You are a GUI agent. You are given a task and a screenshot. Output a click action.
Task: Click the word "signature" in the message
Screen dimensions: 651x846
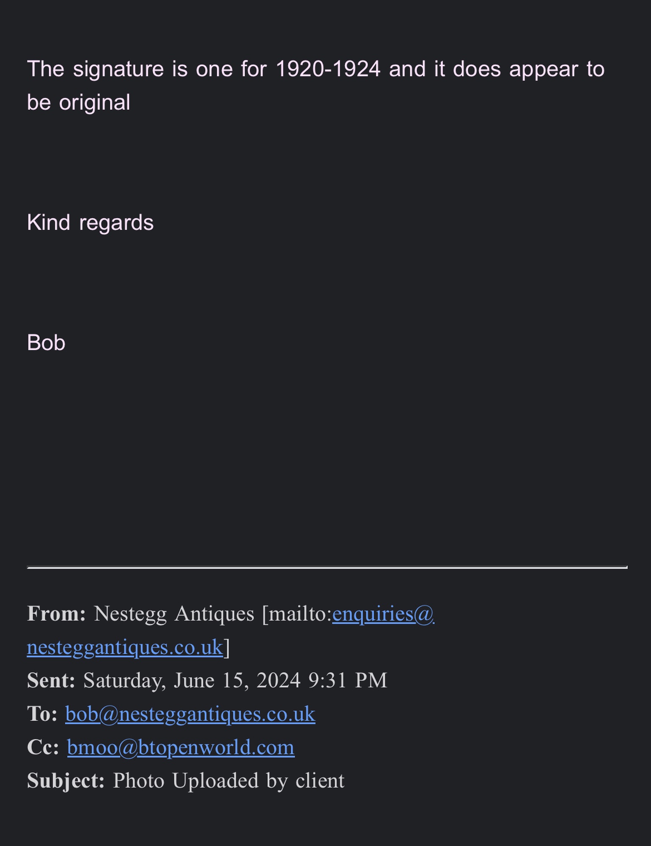click(118, 69)
